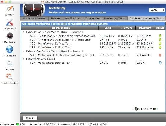
Task: Click the yellow minimize window button
Action: click(6, 2)
